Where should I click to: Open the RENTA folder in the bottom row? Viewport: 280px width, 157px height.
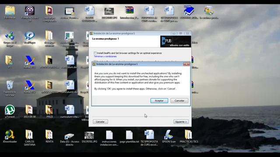[49, 137]
